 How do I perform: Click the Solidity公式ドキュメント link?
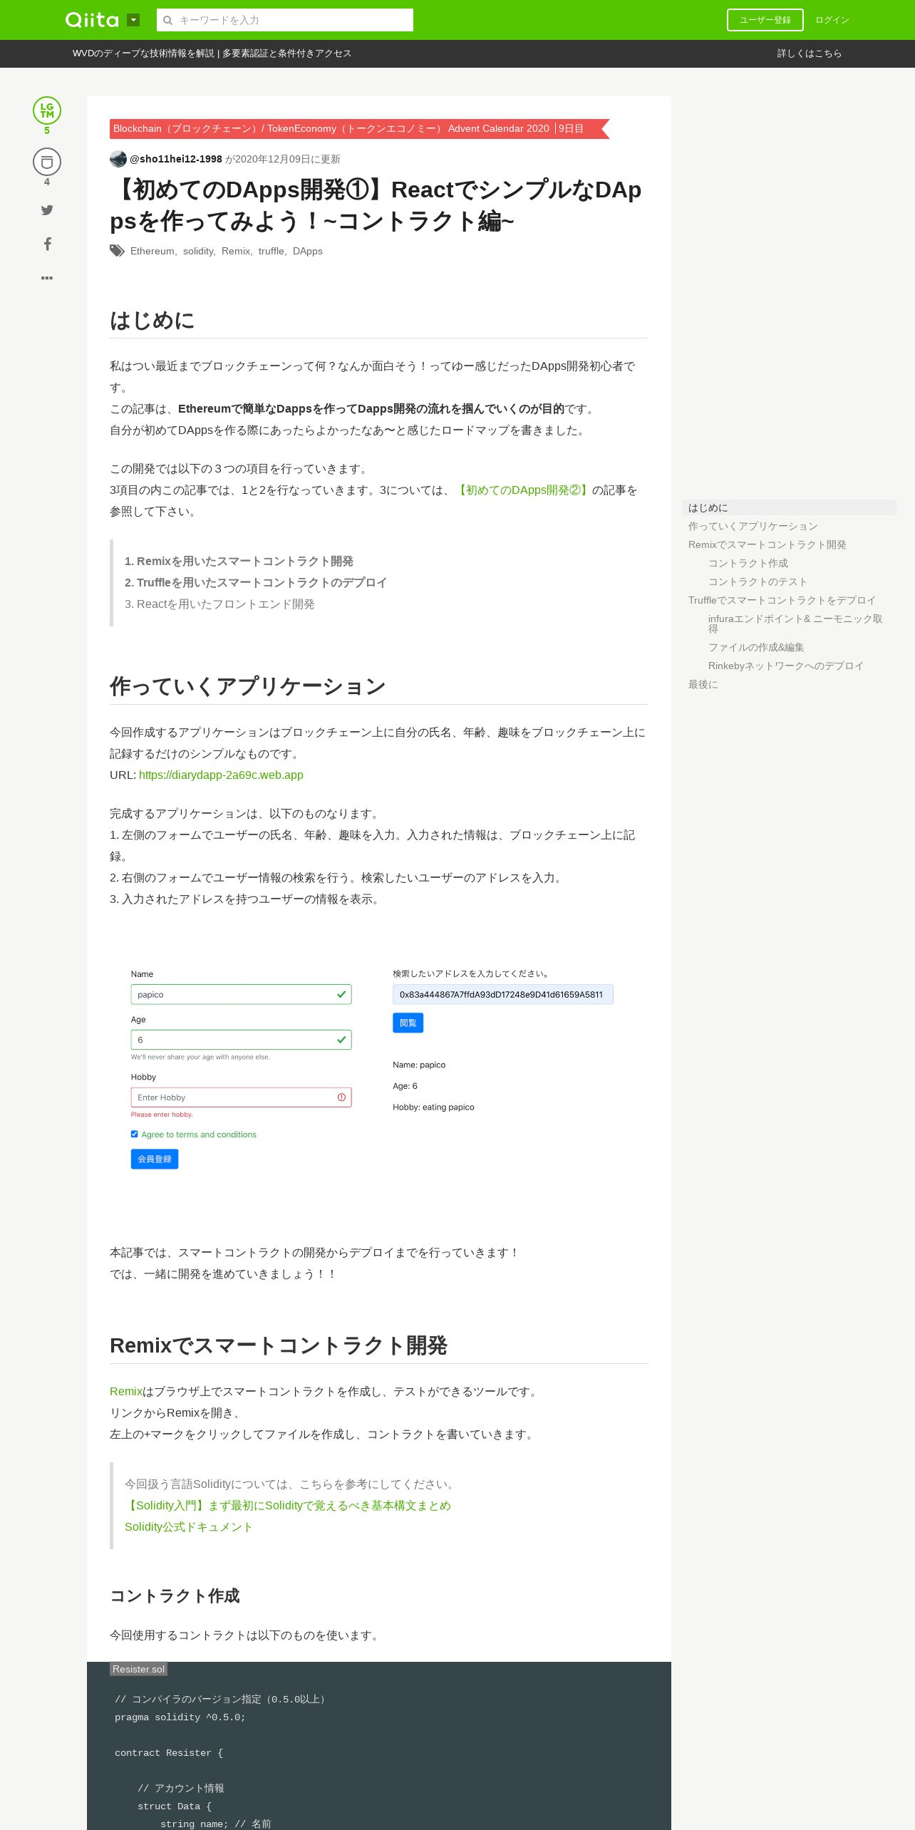tap(188, 1526)
